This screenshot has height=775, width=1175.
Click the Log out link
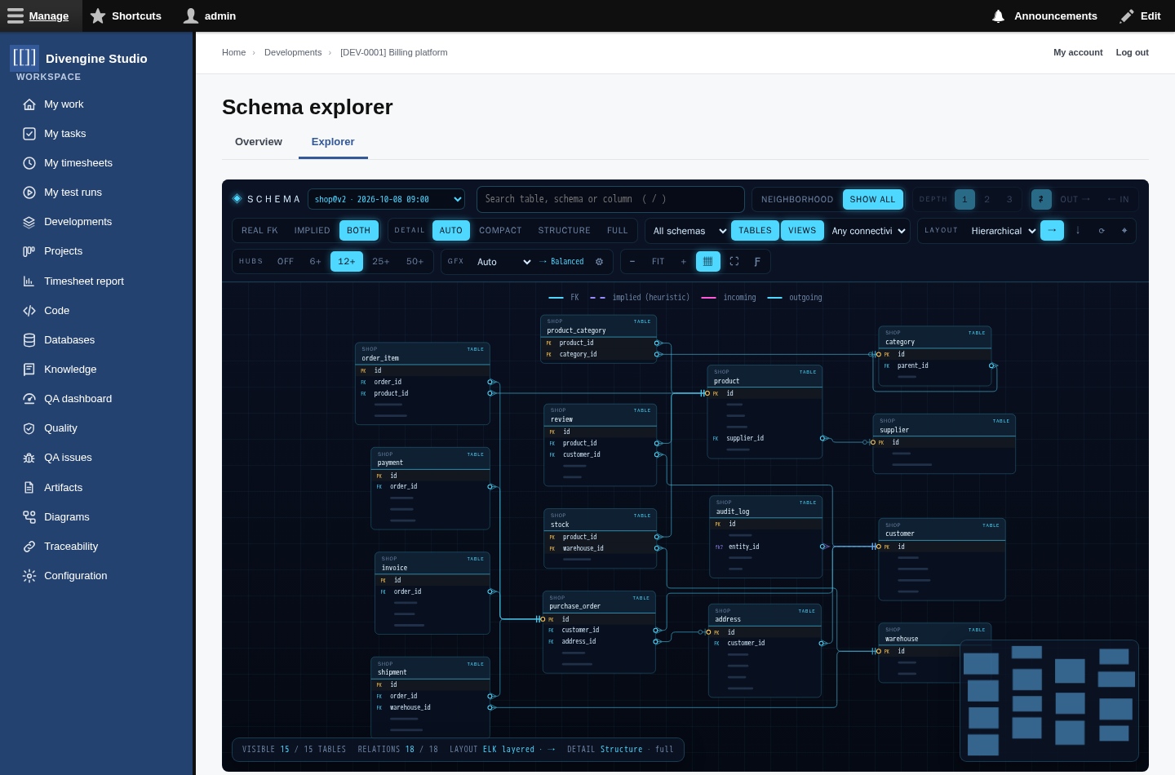1132,52
